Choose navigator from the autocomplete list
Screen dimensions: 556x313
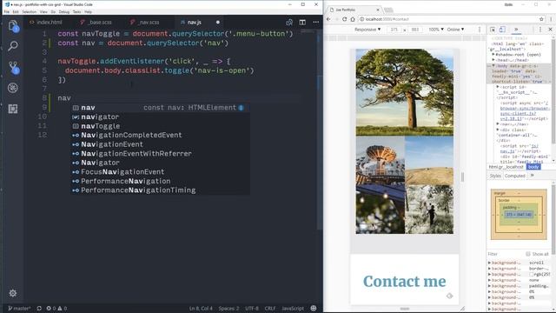(x=160, y=117)
